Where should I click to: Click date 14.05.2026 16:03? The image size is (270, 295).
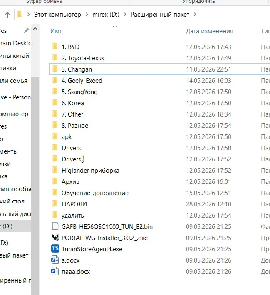coord(208,81)
